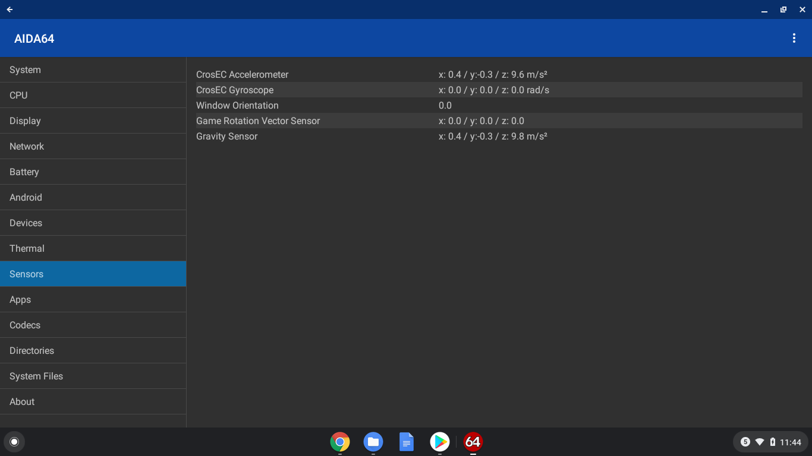The image size is (812, 456).
Task: Open Google Docs from the shelf
Action: (407, 442)
